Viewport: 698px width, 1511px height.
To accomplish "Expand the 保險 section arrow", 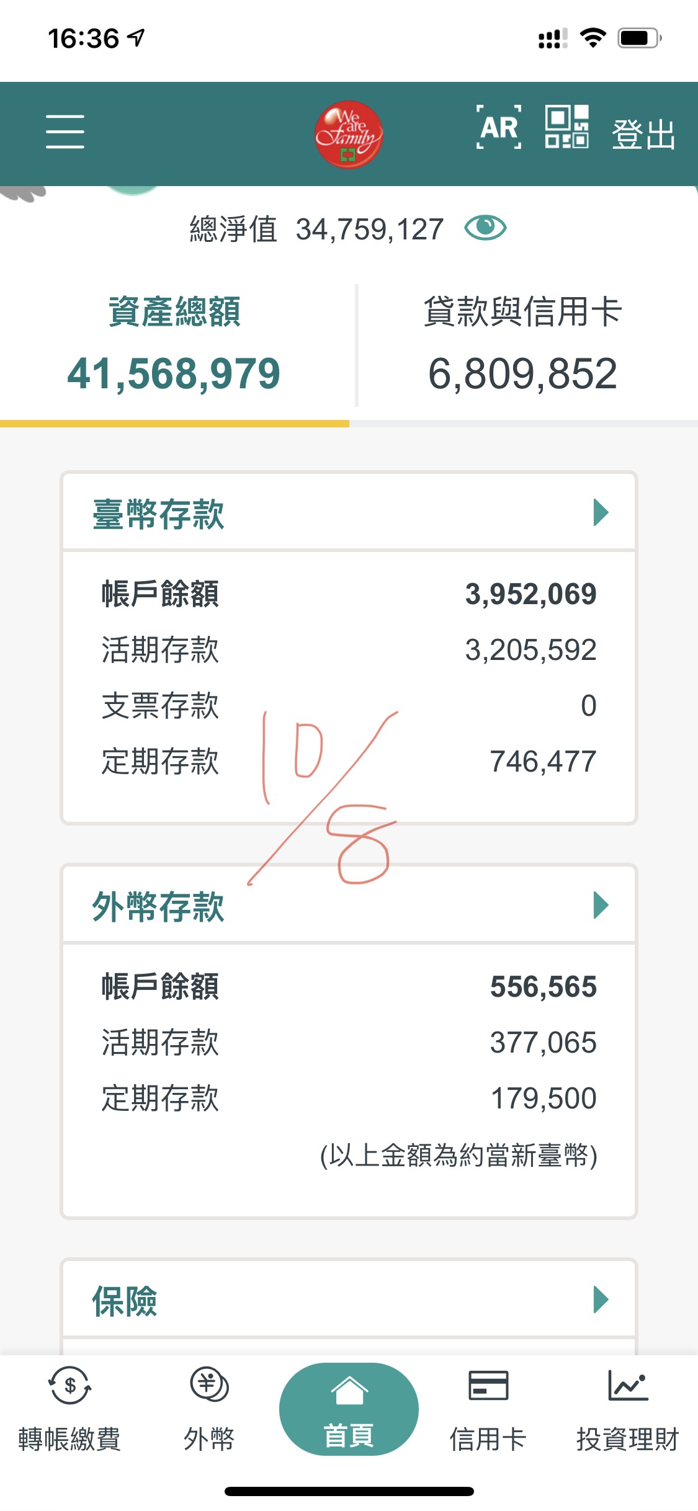I will (x=600, y=1299).
